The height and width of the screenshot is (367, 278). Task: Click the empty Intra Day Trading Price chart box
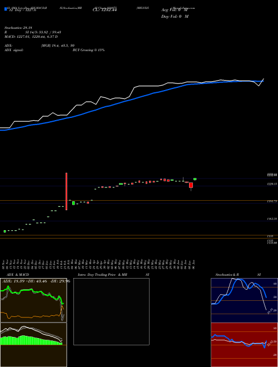click(x=111, y=311)
